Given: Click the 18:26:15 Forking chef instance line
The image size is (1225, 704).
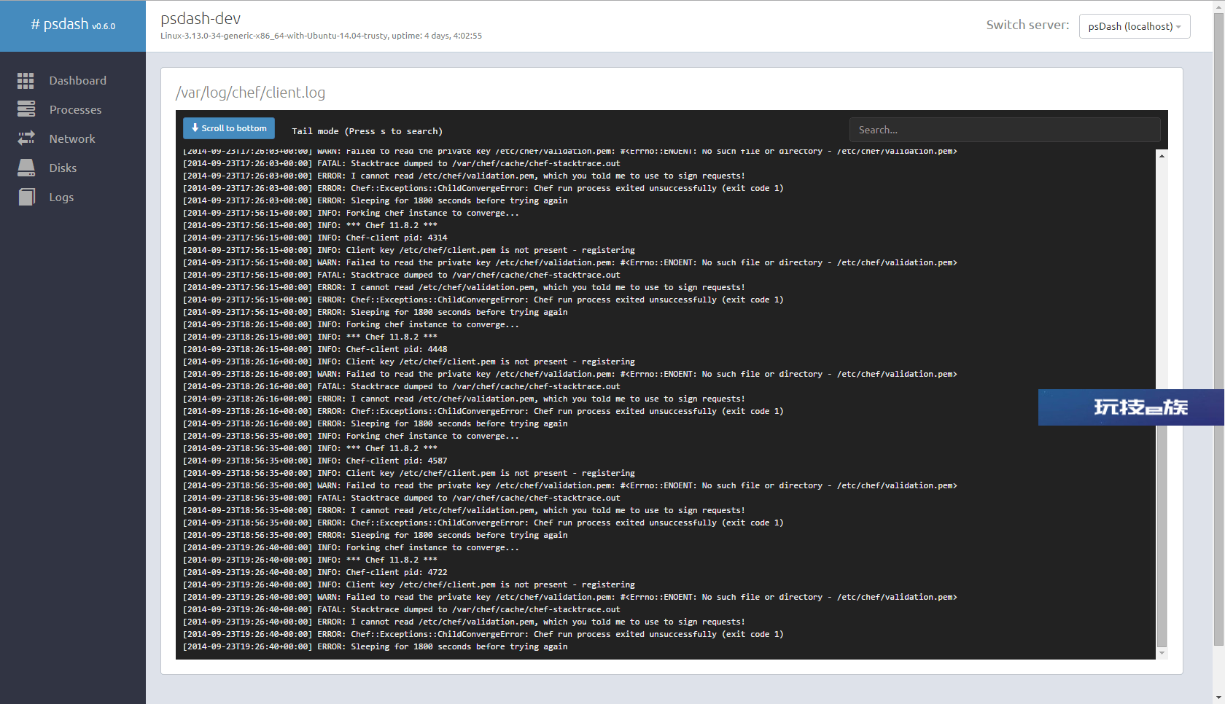Looking at the screenshot, I should [351, 324].
